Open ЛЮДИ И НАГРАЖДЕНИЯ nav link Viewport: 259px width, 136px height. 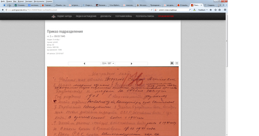tap(86, 16)
